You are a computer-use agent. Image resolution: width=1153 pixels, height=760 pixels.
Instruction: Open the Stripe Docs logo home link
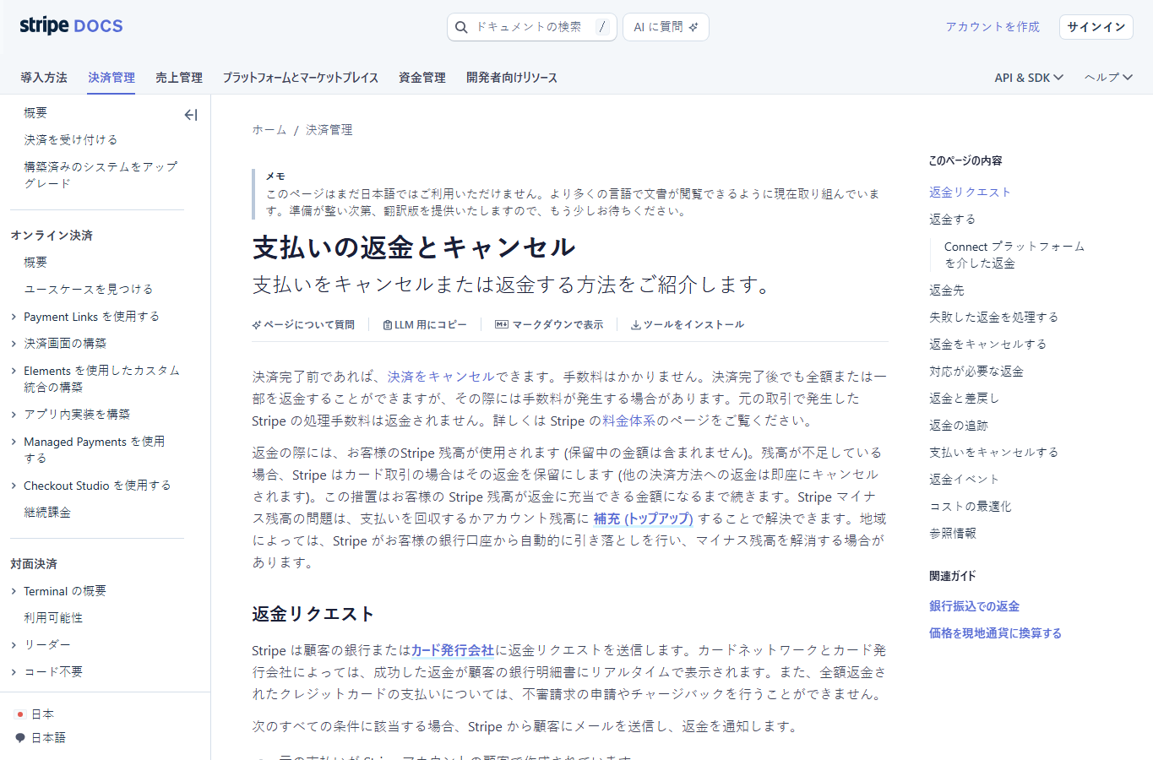click(x=71, y=26)
